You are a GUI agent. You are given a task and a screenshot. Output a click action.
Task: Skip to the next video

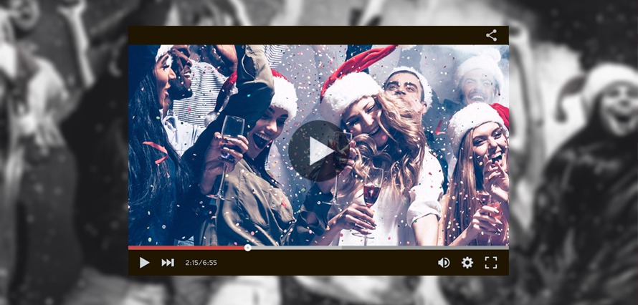pyautogui.click(x=168, y=263)
